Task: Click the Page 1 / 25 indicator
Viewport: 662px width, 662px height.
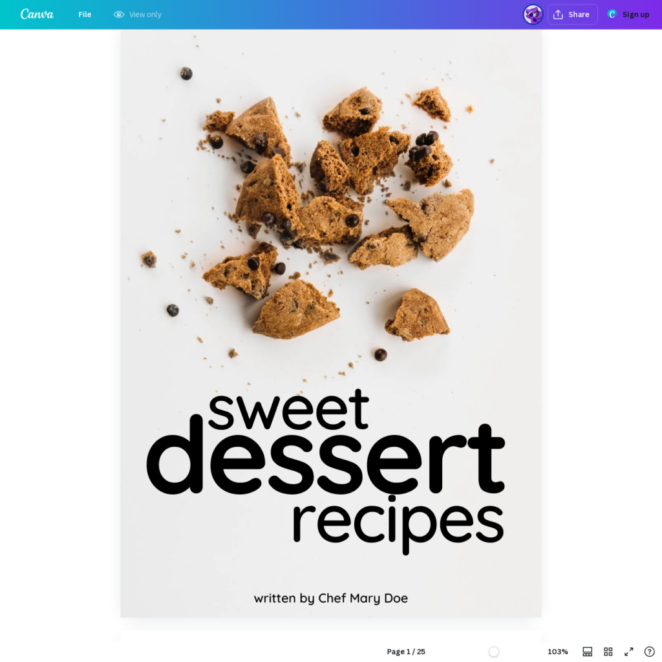Action: [406, 652]
